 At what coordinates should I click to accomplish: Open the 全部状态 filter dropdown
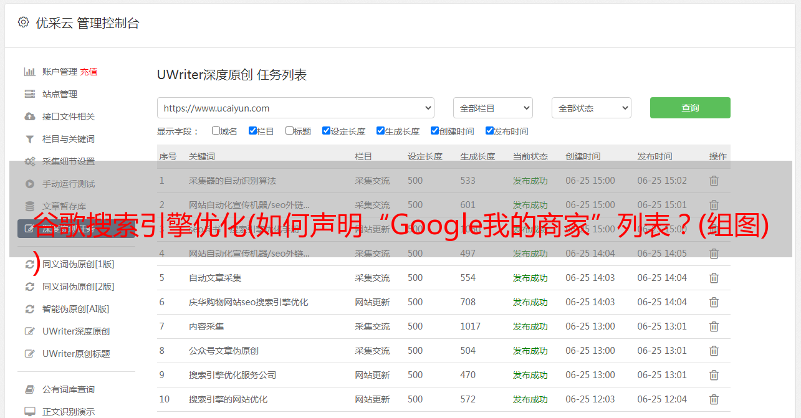591,108
